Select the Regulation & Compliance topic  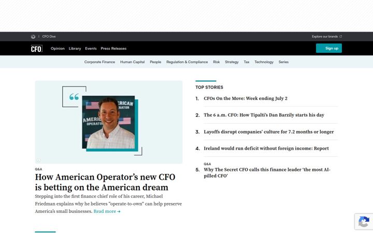pos(187,62)
